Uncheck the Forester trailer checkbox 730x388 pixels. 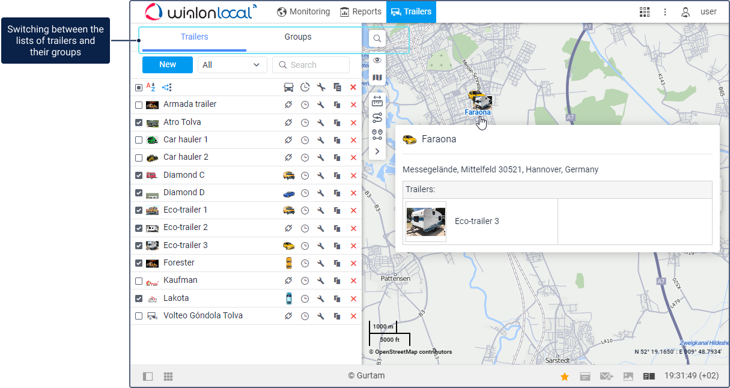pyautogui.click(x=139, y=263)
